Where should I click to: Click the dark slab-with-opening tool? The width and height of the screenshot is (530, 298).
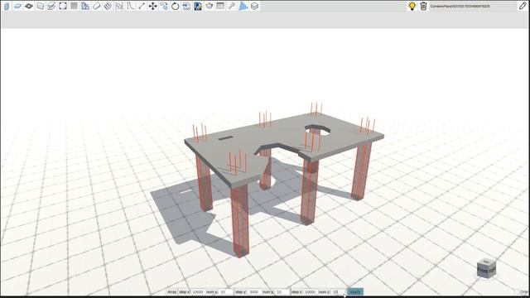(x=29, y=6)
